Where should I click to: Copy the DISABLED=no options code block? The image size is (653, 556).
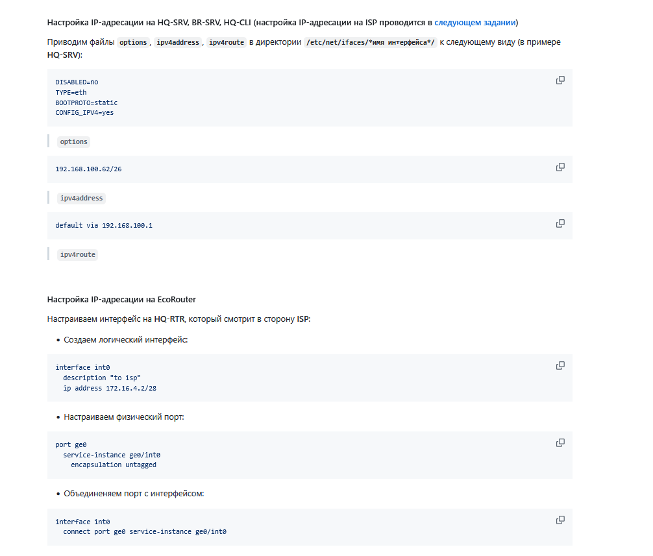tap(560, 80)
